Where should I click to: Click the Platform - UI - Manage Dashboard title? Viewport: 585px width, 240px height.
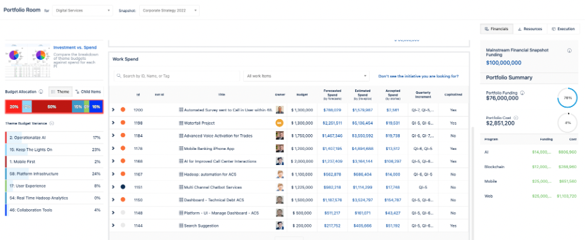point(221,213)
